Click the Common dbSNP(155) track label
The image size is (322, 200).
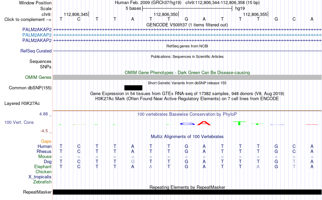coord(30,88)
